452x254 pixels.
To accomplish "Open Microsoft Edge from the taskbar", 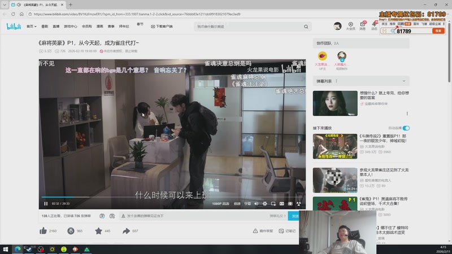I will click(18, 249).
